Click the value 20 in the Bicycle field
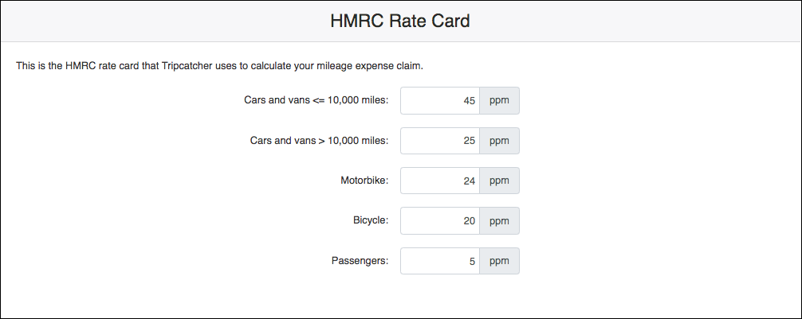802x319 pixels. (469, 221)
